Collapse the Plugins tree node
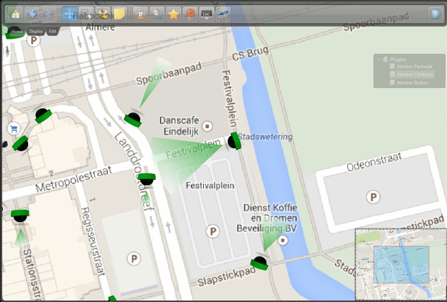447x302 pixels. point(379,60)
